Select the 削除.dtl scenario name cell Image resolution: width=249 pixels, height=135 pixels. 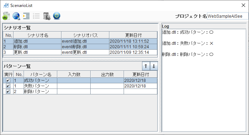[37, 47]
